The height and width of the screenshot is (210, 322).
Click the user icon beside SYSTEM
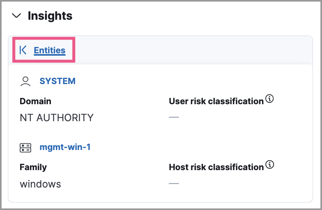click(25, 81)
